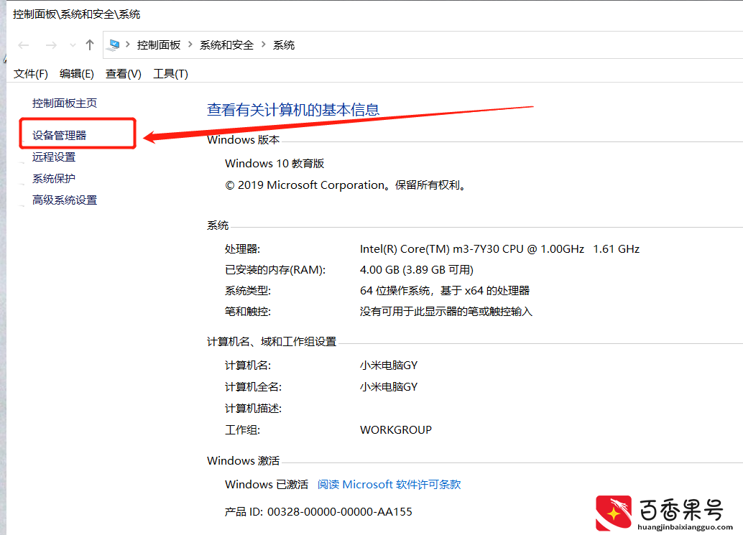Viewport: 743px width, 535px height.
Task: Open 远程设置 in the sidebar
Action: 54,157
